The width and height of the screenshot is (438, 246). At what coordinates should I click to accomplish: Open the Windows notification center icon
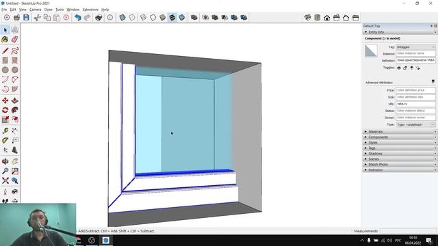pyautogui.click(x=429, y=240)
